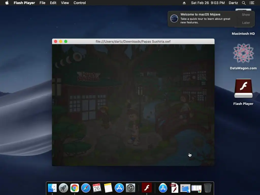Open the Dartz user menu
The width and height of the screenshot is (260, 195).
click(233, 3)
